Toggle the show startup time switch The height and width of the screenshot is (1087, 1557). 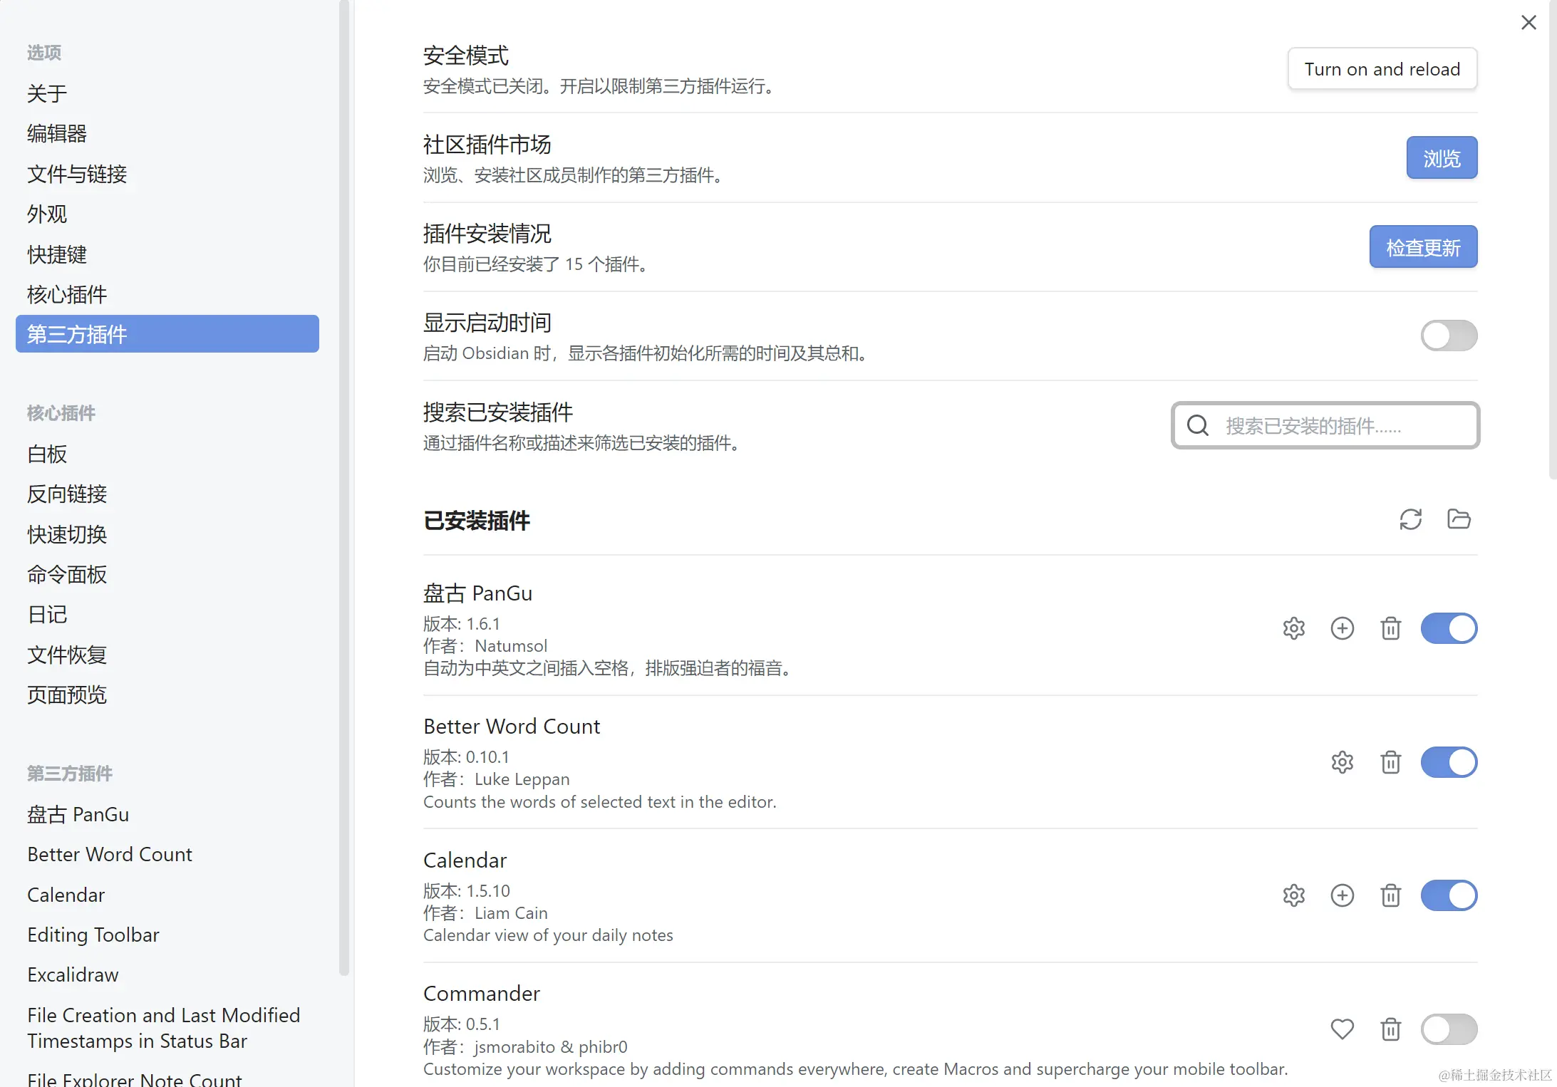[x=1449, y=336]
